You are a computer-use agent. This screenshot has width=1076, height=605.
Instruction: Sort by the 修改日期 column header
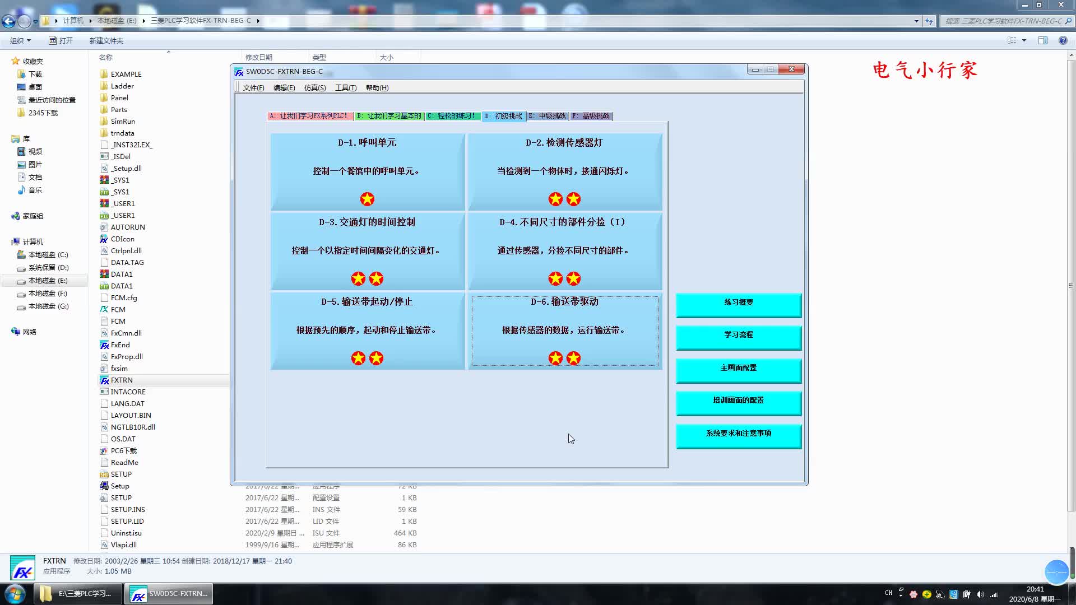[259, 57]
